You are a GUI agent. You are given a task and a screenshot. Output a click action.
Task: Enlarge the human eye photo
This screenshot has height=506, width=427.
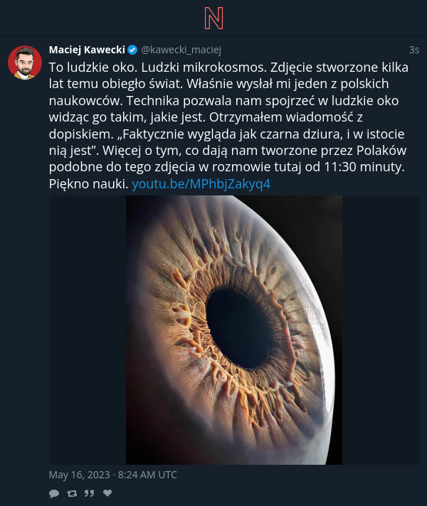pos(234,330)
